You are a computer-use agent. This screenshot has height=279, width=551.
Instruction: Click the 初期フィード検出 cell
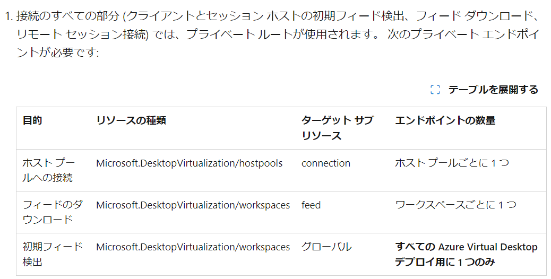pos(53,254)
